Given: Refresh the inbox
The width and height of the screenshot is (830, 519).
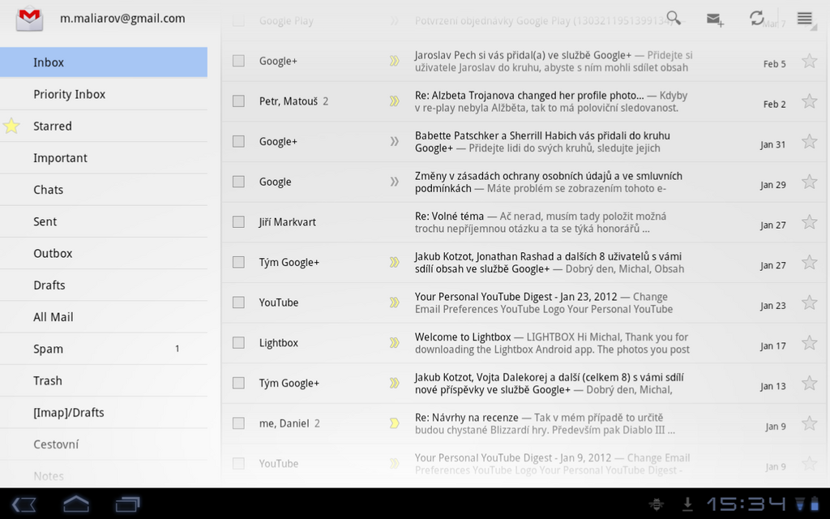Looking at the screenshot, I should click(757, 18).
